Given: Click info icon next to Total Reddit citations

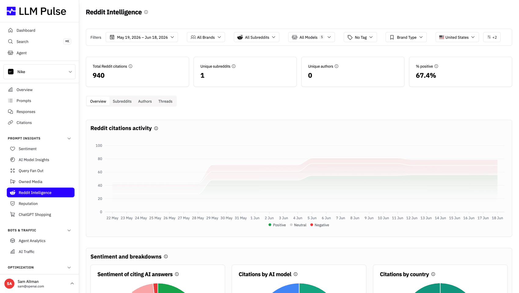Looking at the screenshot, I should point(130,66).
